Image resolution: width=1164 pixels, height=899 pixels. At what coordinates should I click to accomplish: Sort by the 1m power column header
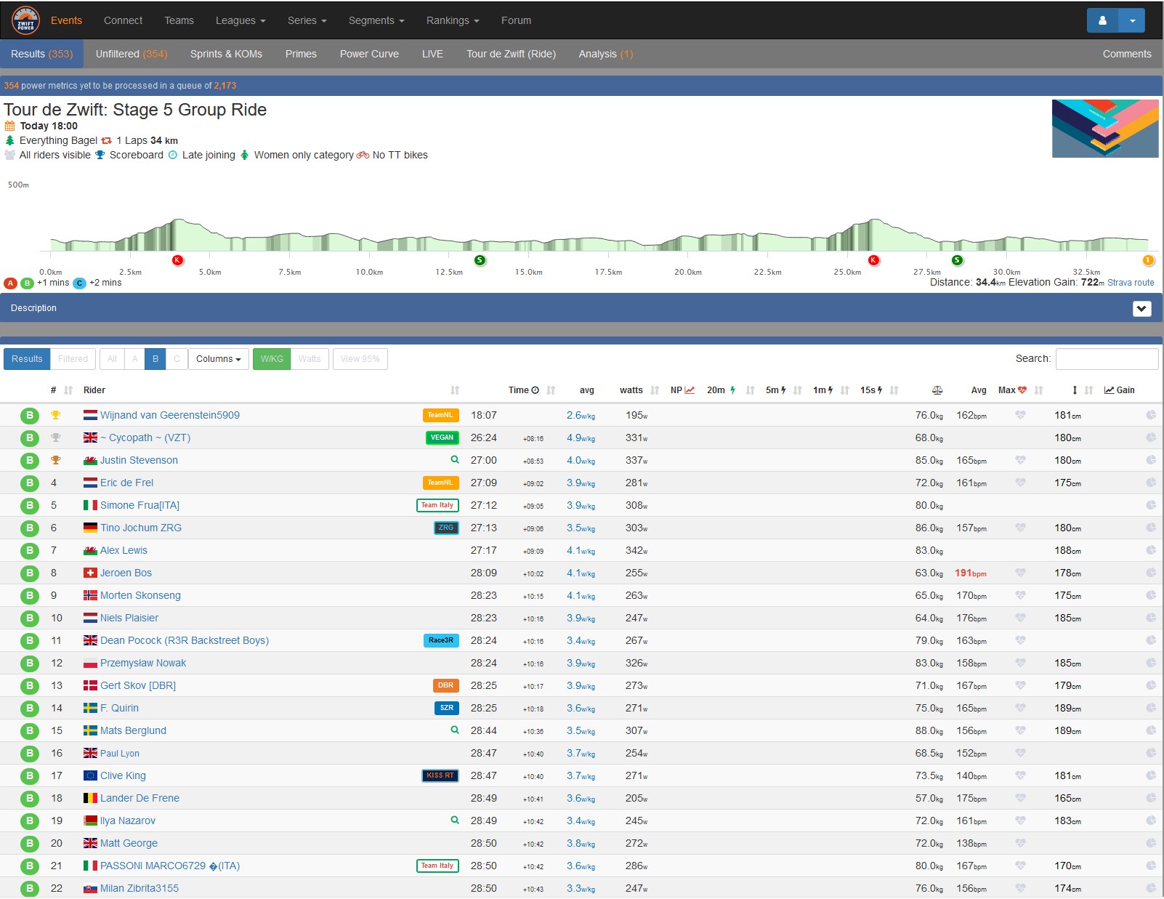823,390
